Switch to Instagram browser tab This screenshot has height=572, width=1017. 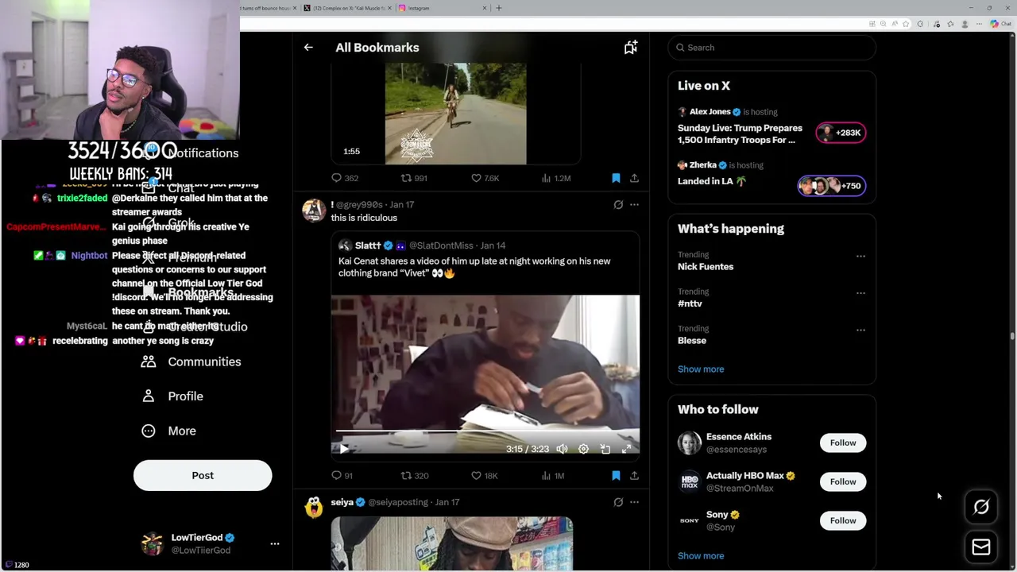pos(443,8)
